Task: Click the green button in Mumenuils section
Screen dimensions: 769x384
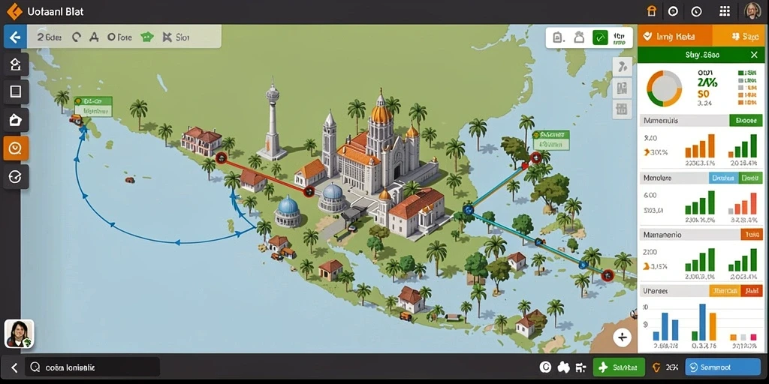Action: coord(746,121)
